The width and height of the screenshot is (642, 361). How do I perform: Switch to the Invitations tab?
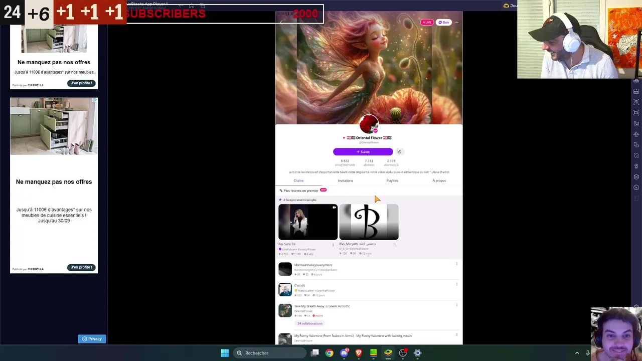click(345, 180)
